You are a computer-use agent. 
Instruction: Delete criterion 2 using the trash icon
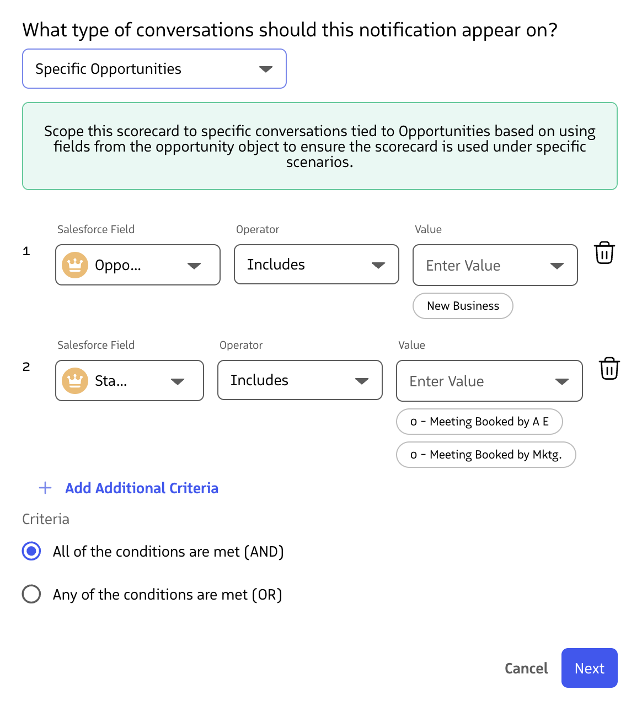[609, 369]
